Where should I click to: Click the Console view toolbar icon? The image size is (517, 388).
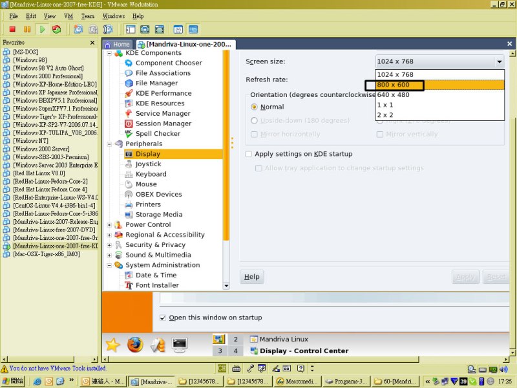pyautogui.click(x=193, y=29)
